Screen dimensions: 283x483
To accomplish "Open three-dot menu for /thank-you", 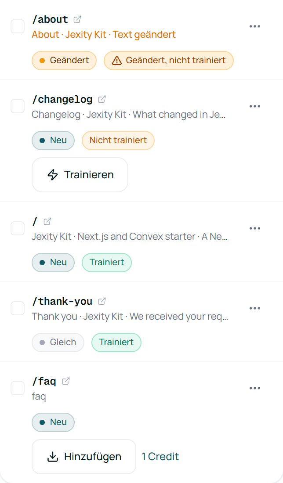I will tap(255, 308).
